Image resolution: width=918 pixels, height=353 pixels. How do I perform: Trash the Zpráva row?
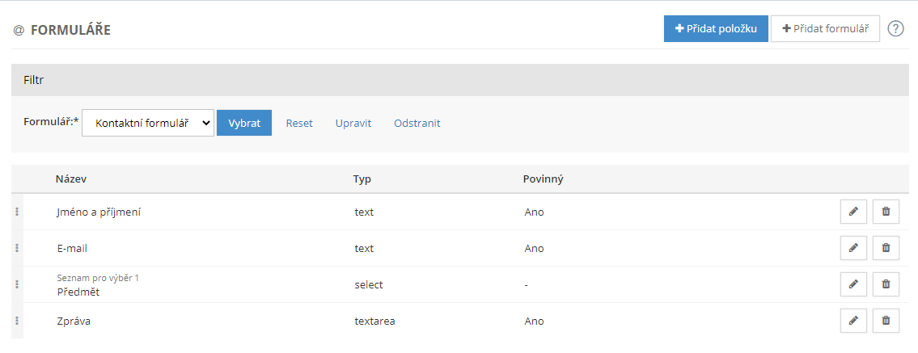pyautogui.click(x=886, y=321)
